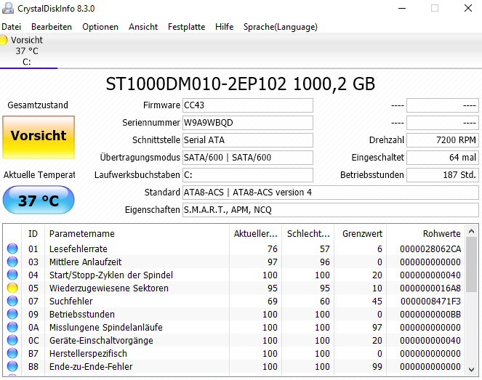Click the SMART list scrollbar thumb
The height and width of the screenshot is (380, 482).
472,264
